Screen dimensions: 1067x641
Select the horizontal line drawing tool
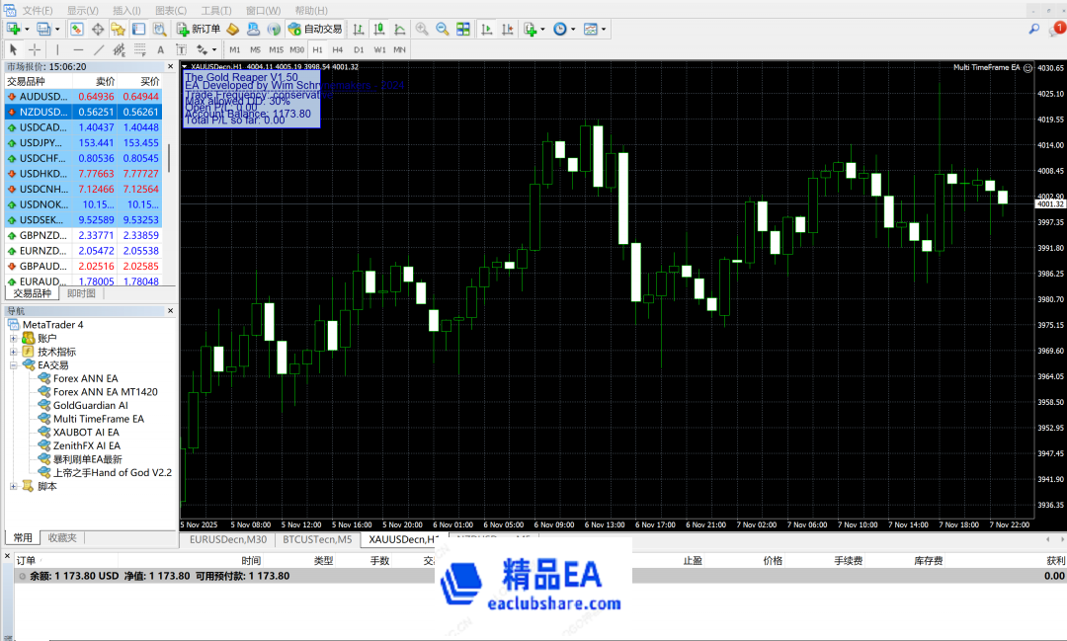tap(78, 49)
